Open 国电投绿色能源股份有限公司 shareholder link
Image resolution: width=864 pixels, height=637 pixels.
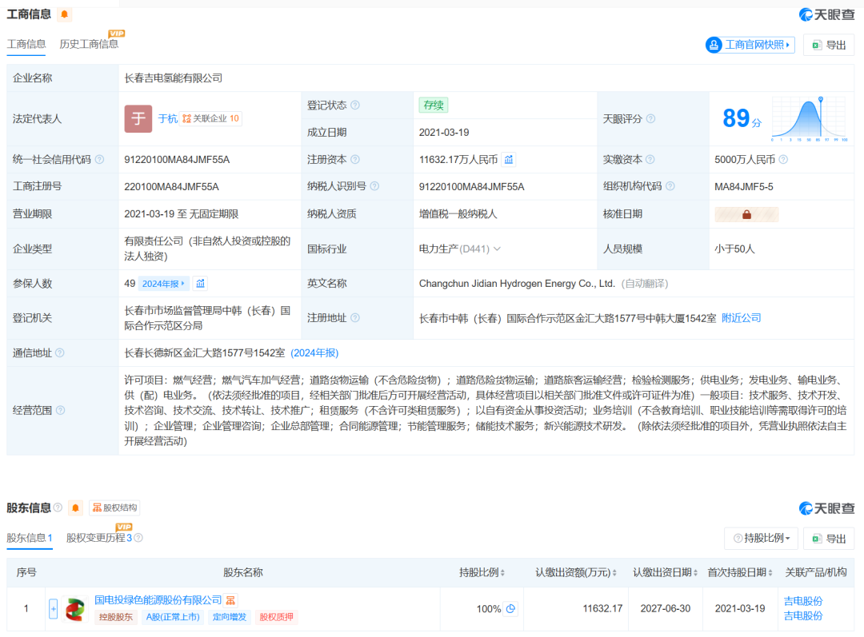[158, 600]
